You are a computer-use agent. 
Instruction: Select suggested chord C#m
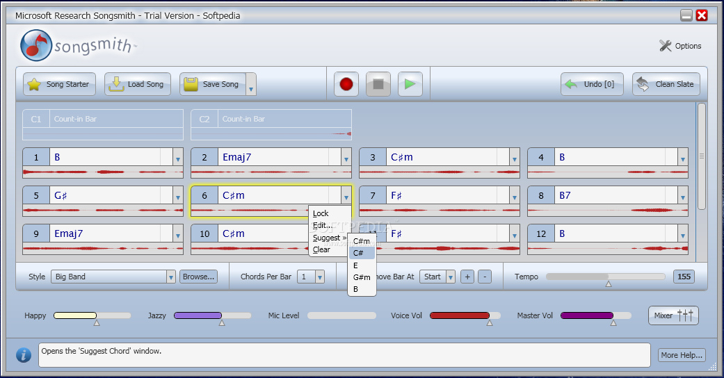pos(362,241)
